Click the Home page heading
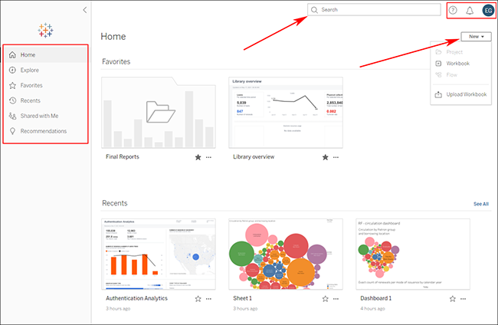Image resolution: width=498 pixels, height=325 pixels. pyautogui.click(x=113, y=37)
